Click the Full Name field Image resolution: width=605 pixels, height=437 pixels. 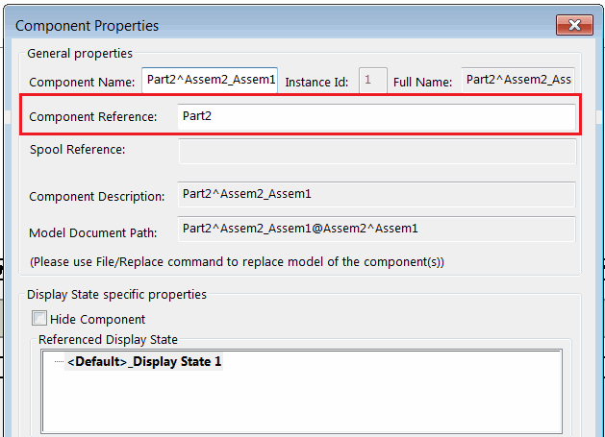point(518,82)
